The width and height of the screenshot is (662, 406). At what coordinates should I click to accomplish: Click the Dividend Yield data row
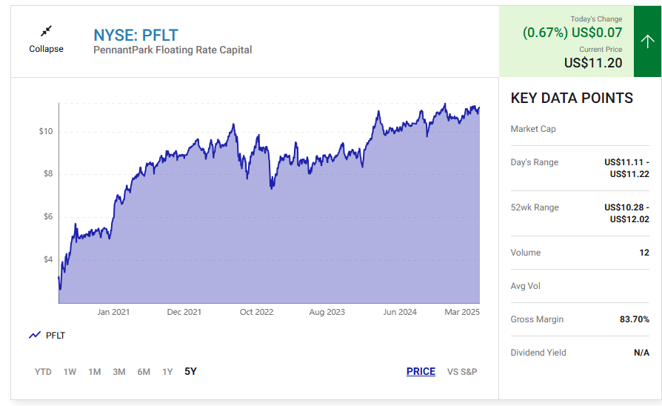click(x=580, y=353)
